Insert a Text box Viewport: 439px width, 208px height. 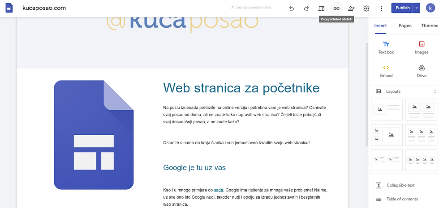(x=386, y=48)
